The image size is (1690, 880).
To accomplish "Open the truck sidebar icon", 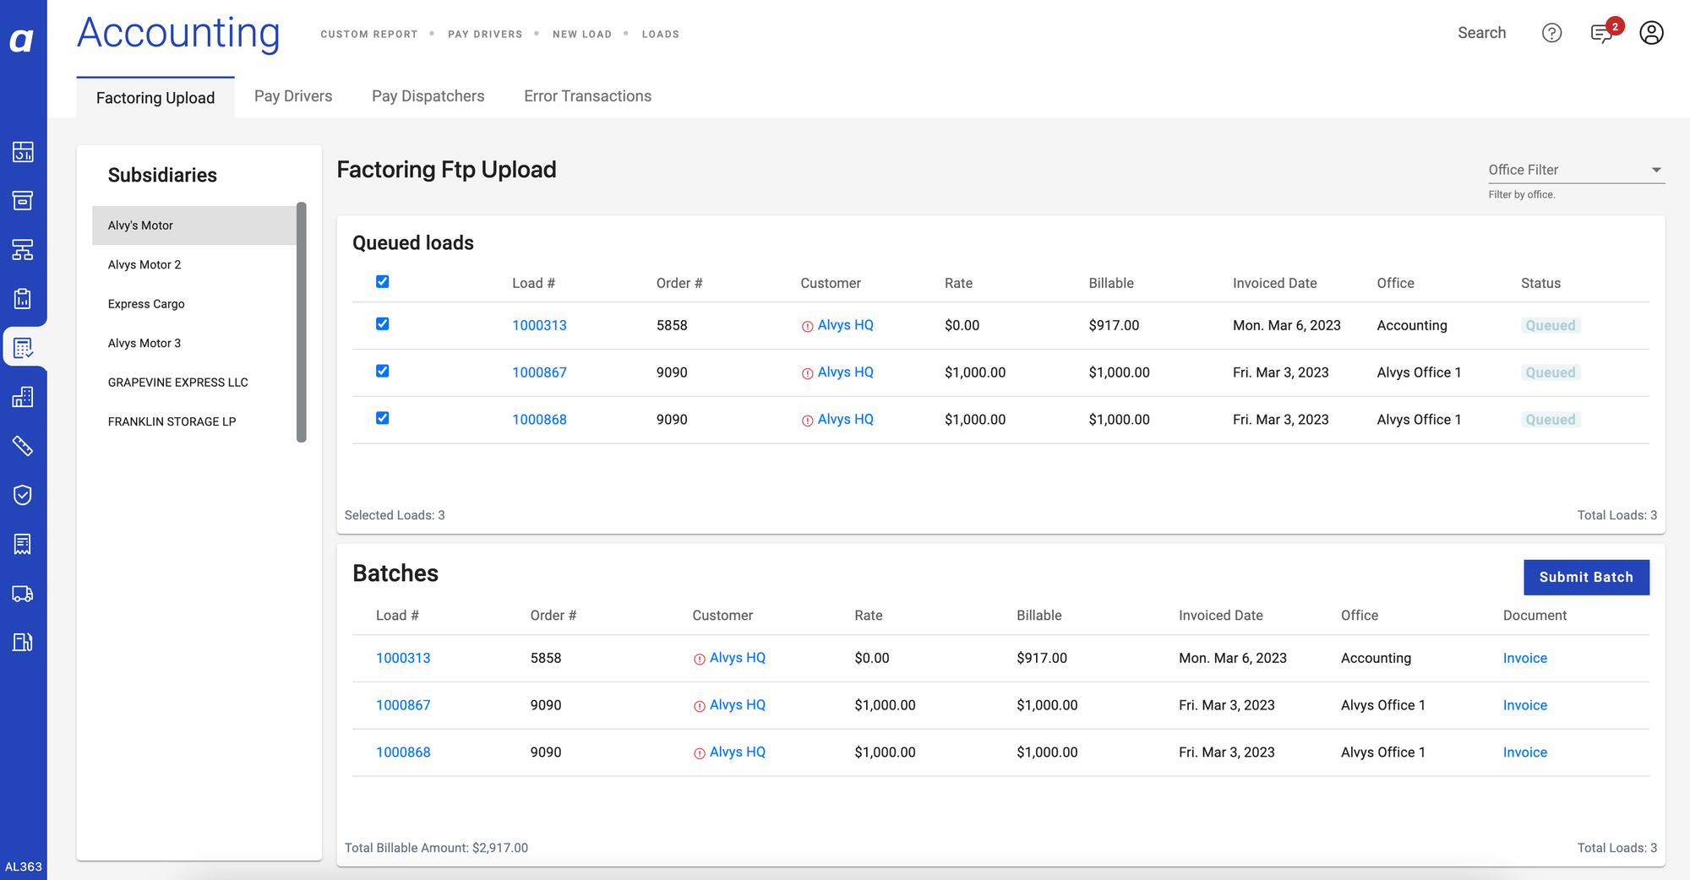I will coord(23,594).
